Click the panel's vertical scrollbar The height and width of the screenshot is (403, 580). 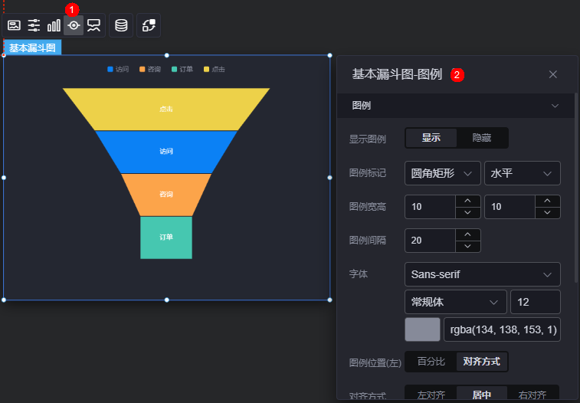pyautogui.click(x=576, y=187)
